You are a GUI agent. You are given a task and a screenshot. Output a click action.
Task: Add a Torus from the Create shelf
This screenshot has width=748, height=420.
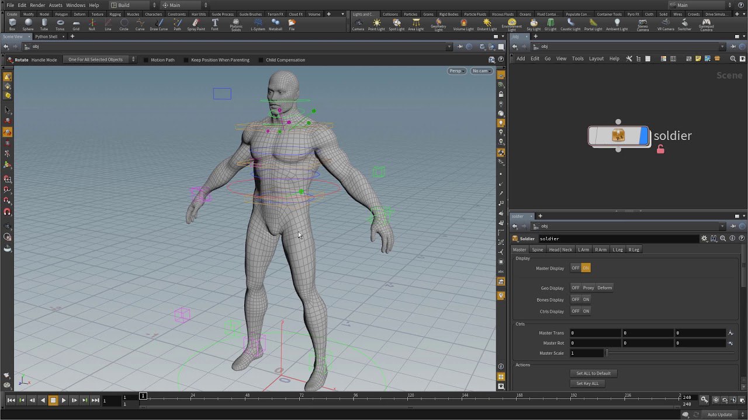point(60,24)
